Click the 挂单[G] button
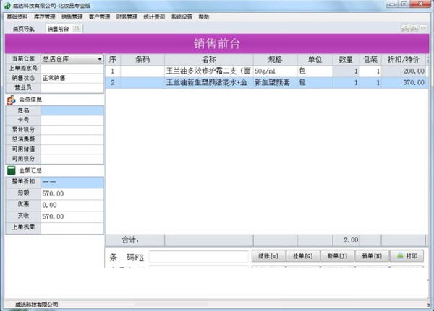Viewport: 434px width, 311px height. tap(303, 256)
